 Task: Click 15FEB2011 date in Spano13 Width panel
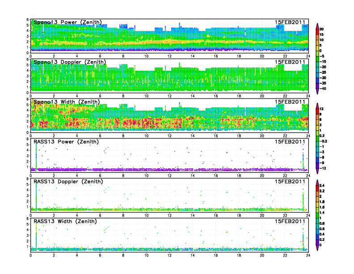click(290, 102)
